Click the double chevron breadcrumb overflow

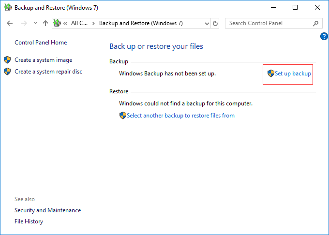pos(65,23)
